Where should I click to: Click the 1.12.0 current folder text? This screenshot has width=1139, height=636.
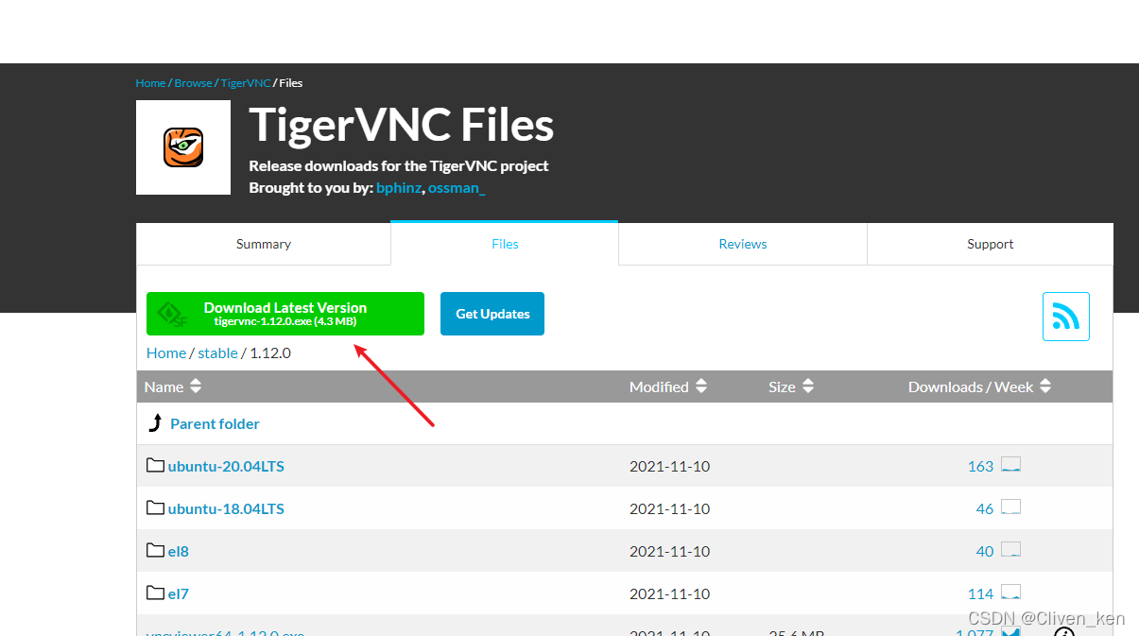[270, 352]
